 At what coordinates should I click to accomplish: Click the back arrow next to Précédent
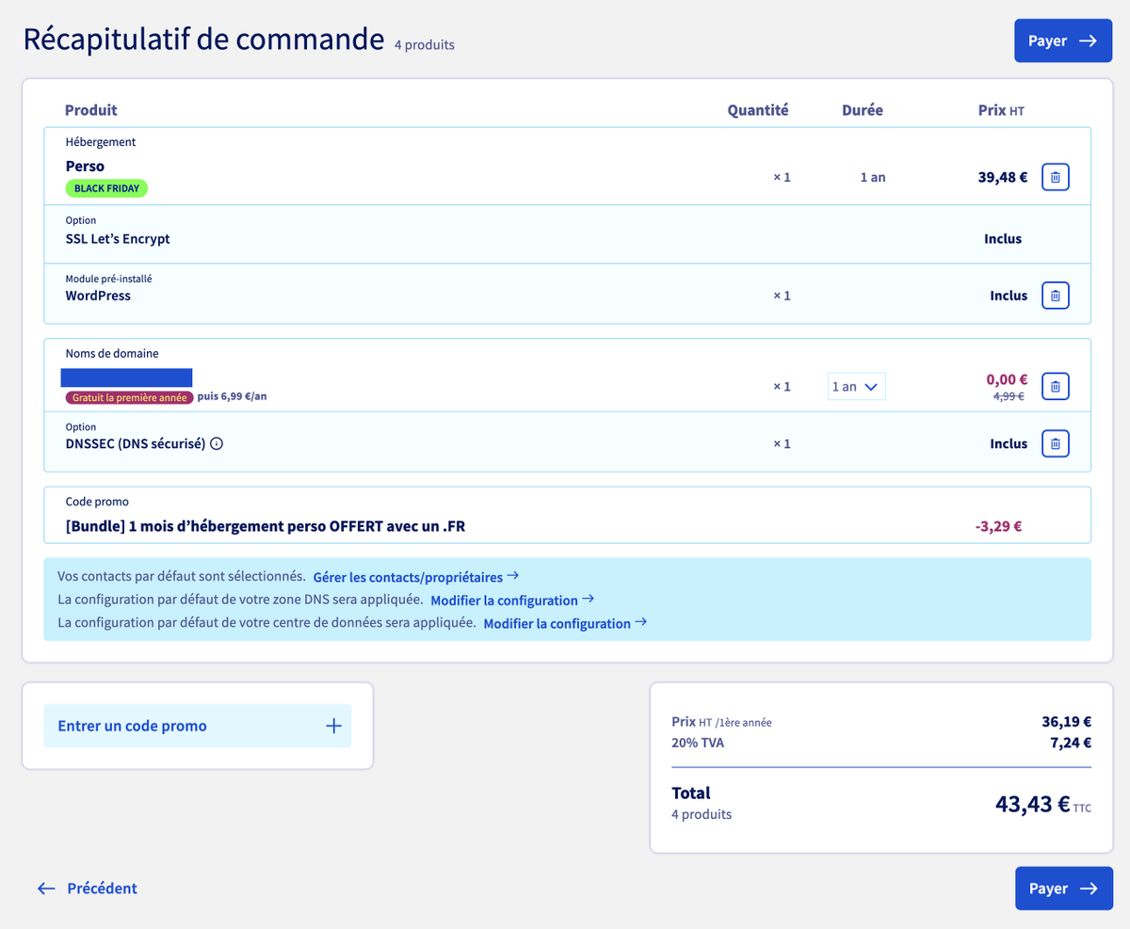(45, 888)
